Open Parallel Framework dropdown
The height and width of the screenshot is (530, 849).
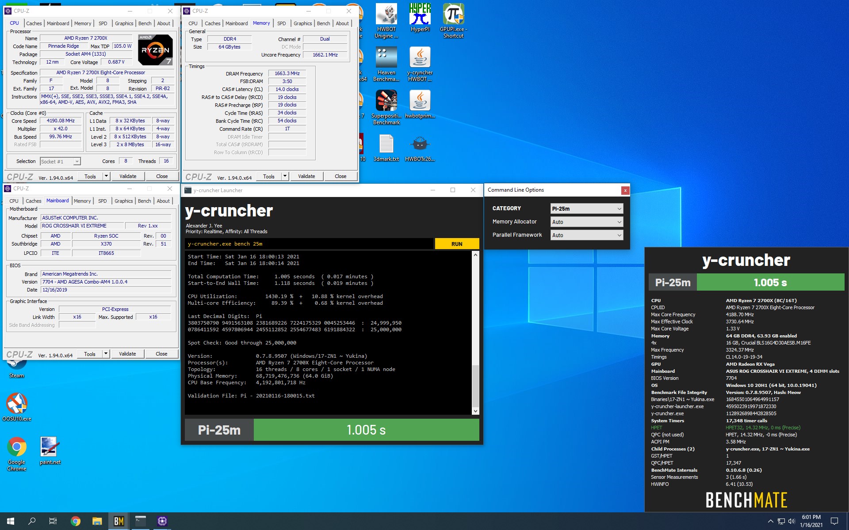(587, 235)
